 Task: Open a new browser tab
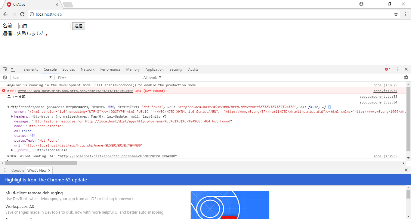(x=68, y=5)
